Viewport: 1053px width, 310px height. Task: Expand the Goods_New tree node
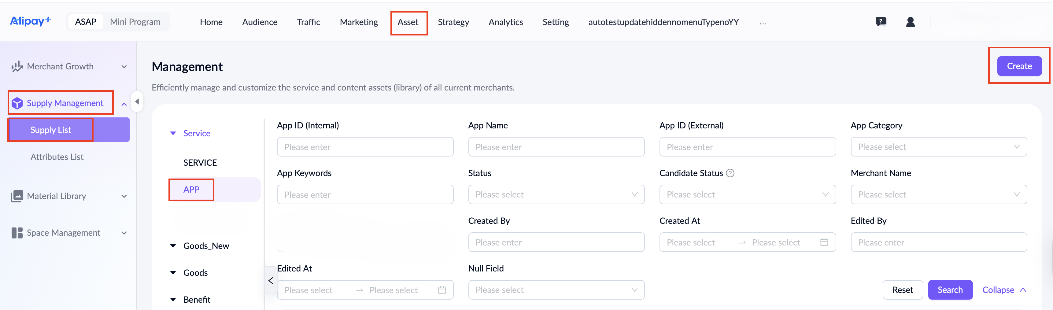pyautogui.click(x=173, y=246)
